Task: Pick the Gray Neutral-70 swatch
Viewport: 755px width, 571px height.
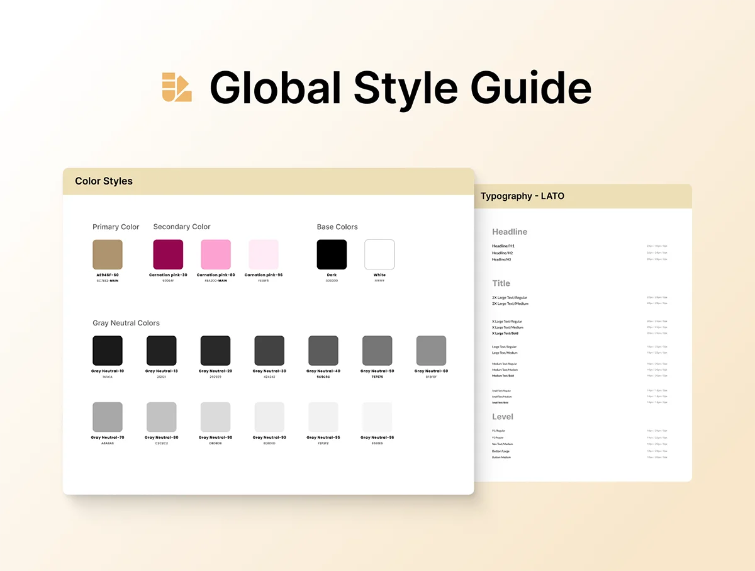Action: click(x=108, y=417)
